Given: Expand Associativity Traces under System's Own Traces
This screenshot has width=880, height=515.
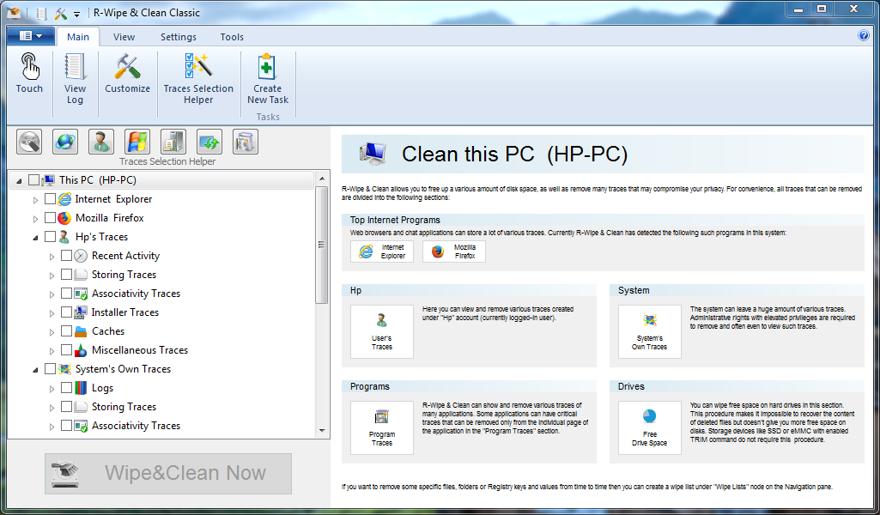Looking at the screenshot, I should (52, 427).
